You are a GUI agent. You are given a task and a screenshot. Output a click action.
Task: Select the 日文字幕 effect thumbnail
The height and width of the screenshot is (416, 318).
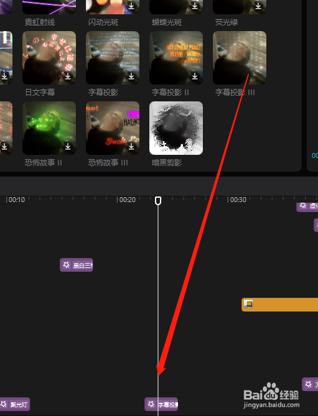pyautogui.click(x=49, y=58)
